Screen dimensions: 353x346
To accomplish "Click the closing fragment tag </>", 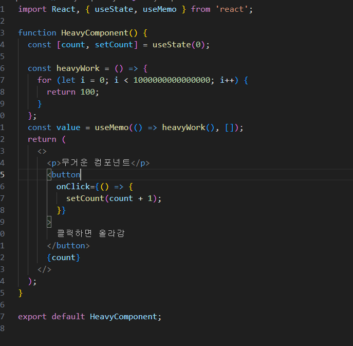I will pos(44,269).
